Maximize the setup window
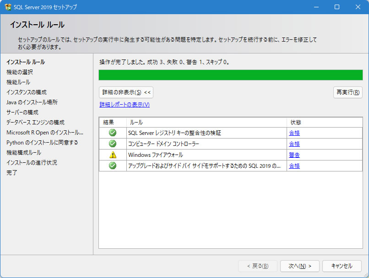This screenshot has width=369, height=278. click(337, 7)
